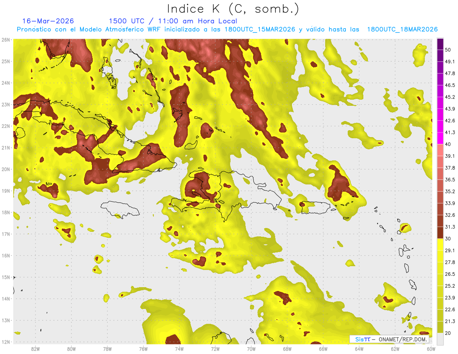The height and width of the screenshot is (354, 458).
Task: Pick the bright magenta band between 40 and 41.3
Action: point(440,138)
